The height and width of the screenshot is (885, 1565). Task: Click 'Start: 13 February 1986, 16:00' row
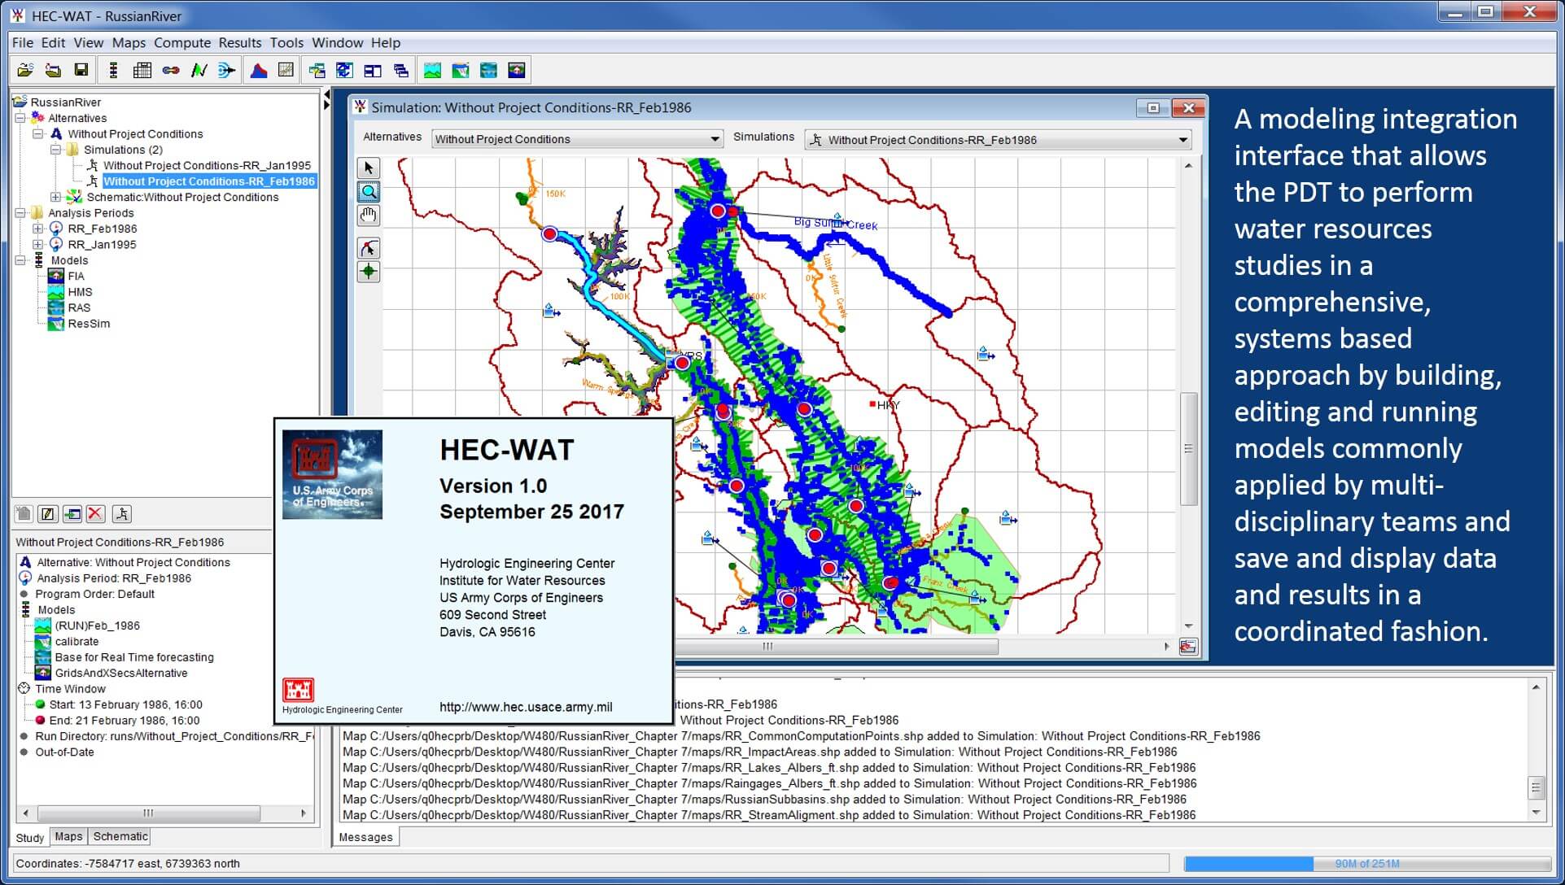125,705
